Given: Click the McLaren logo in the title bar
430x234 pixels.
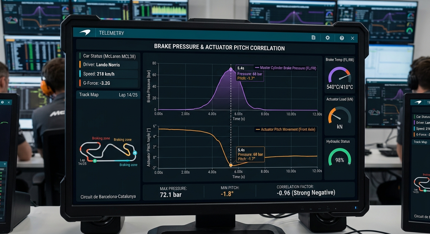Looking at the screenshot, I should 85,33.
